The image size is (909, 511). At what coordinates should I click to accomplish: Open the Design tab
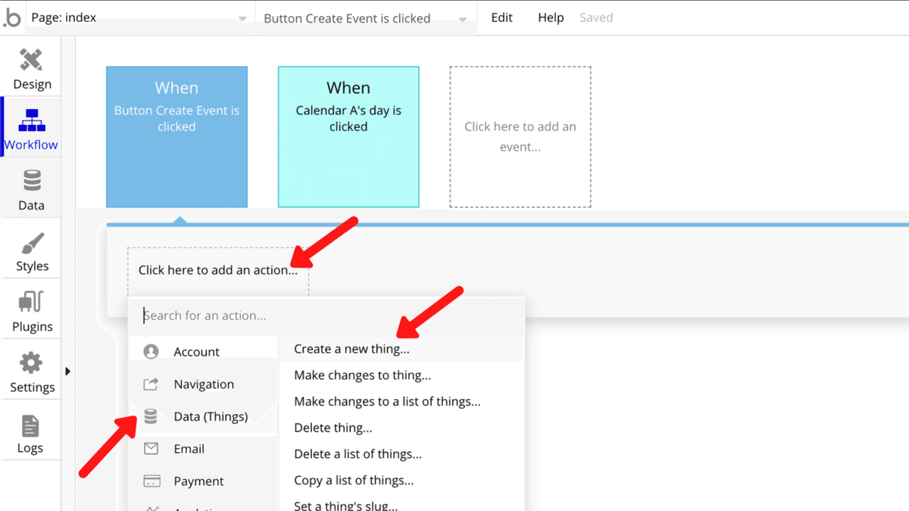coord(31,67)
